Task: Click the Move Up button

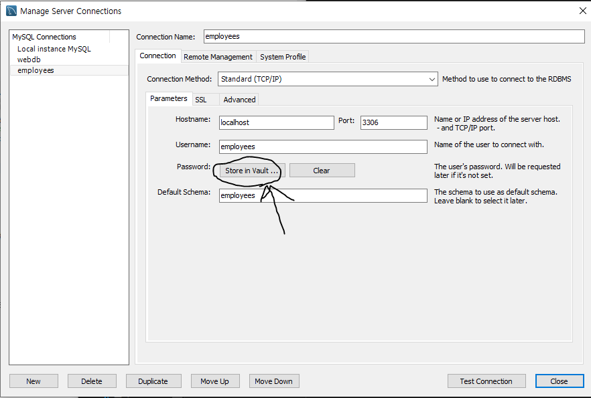Action: point(215,381)
